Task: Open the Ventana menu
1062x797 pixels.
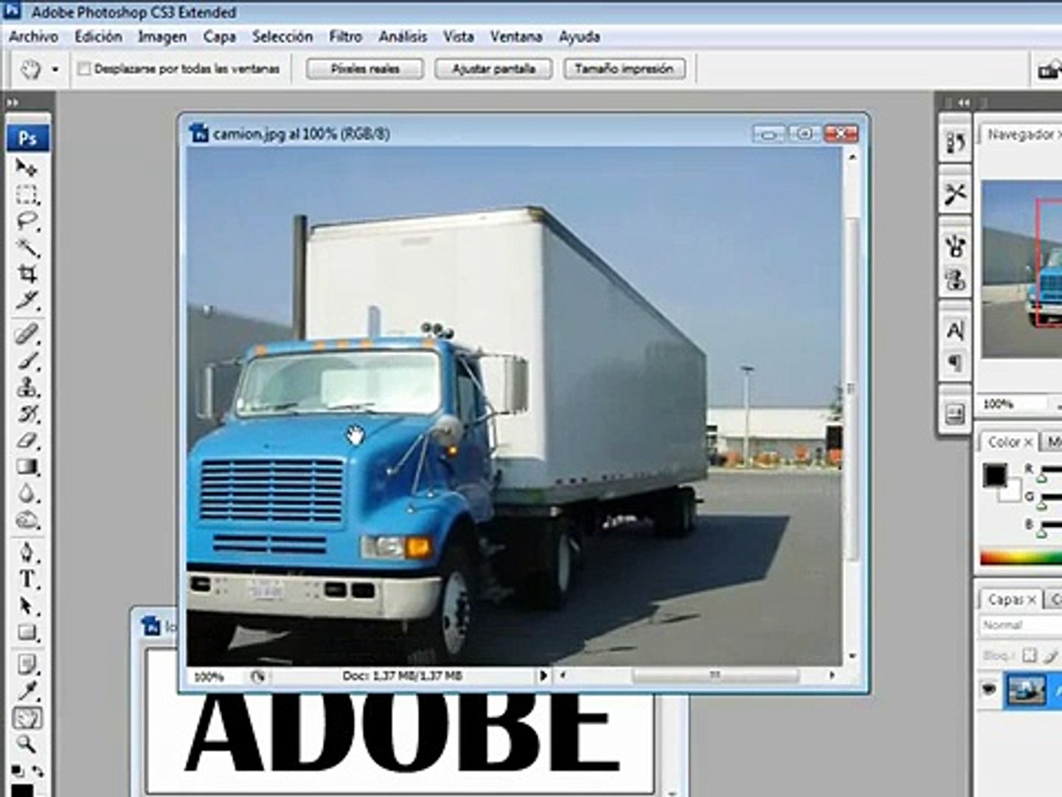Action: (516, 36)
